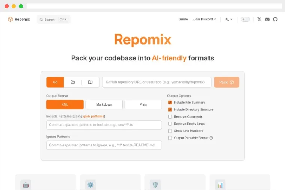The width and height of the screenshot is (285, 190).
Task: Click the Repomix name in the navbar
Action: click(x=22, y=19)
